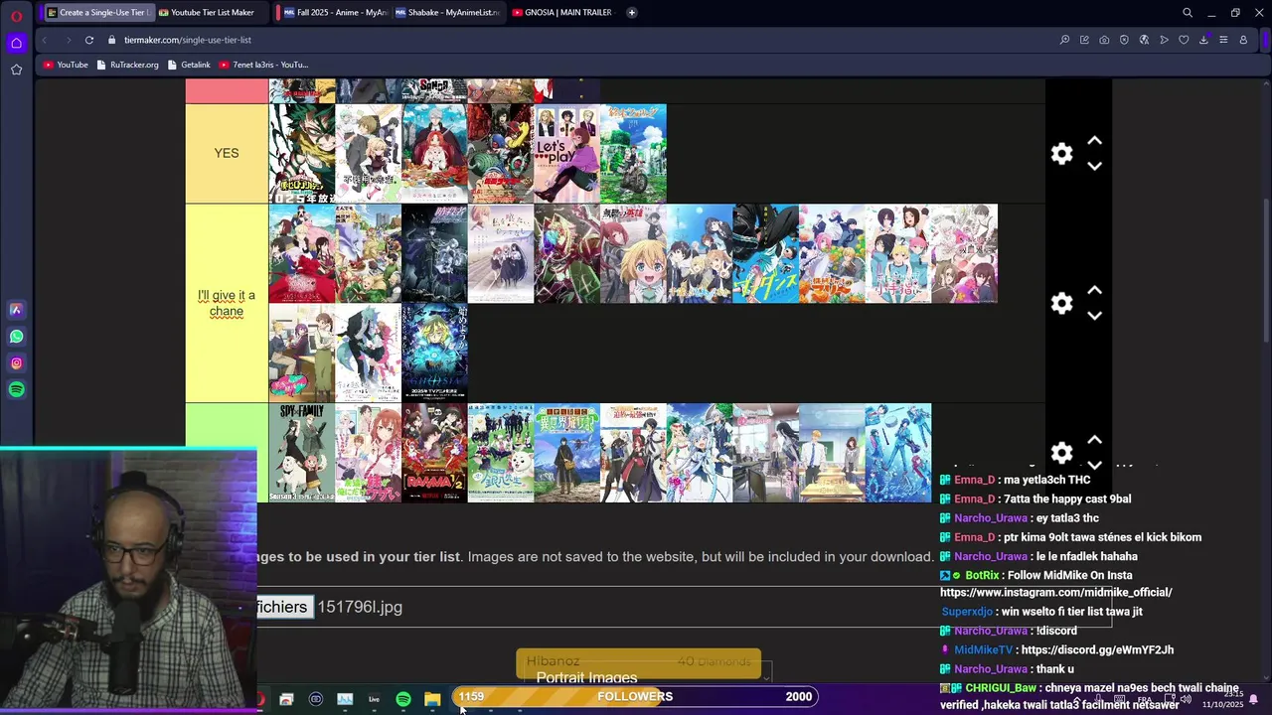Open YouTube bookmark in bookmarks bar
The width and height of the screenshot is (1272, 715).
pos(66,65)
